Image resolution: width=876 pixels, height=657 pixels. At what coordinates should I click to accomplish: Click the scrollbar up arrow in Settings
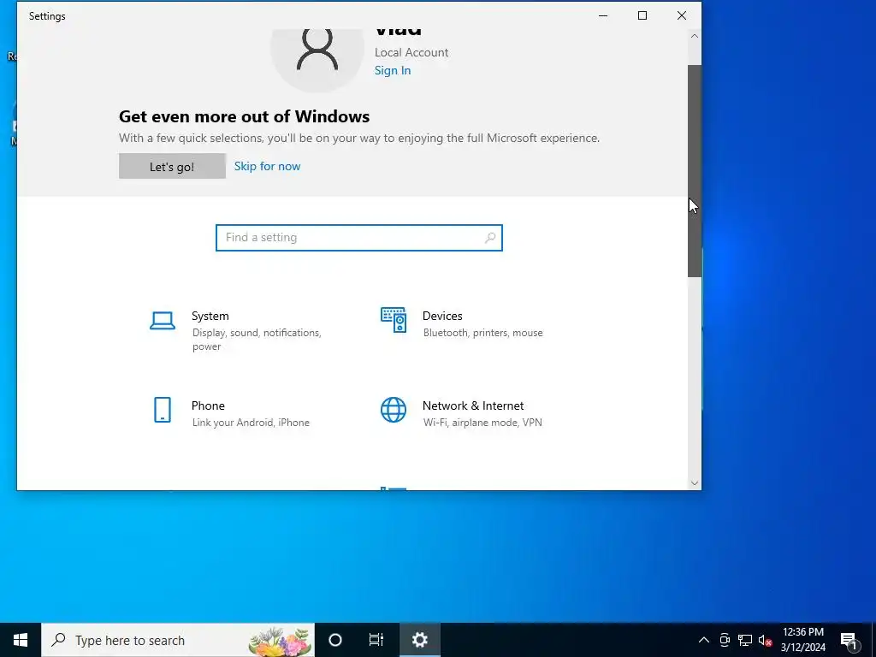tap(695, 36)
